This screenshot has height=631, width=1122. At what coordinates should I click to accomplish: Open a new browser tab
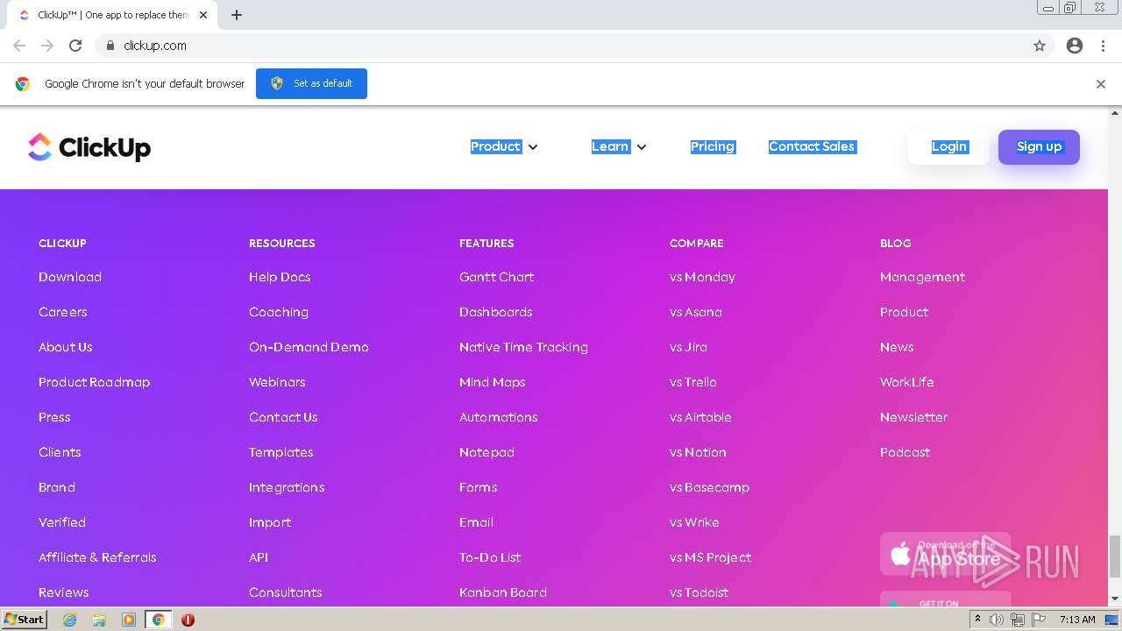[x=237, y=15]
